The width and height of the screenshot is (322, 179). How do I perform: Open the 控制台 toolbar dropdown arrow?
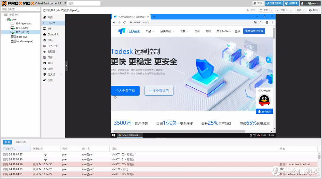(x=291, y=10)
